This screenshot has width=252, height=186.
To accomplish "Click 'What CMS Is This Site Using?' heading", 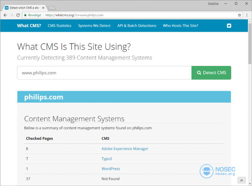I will (74, 47).
